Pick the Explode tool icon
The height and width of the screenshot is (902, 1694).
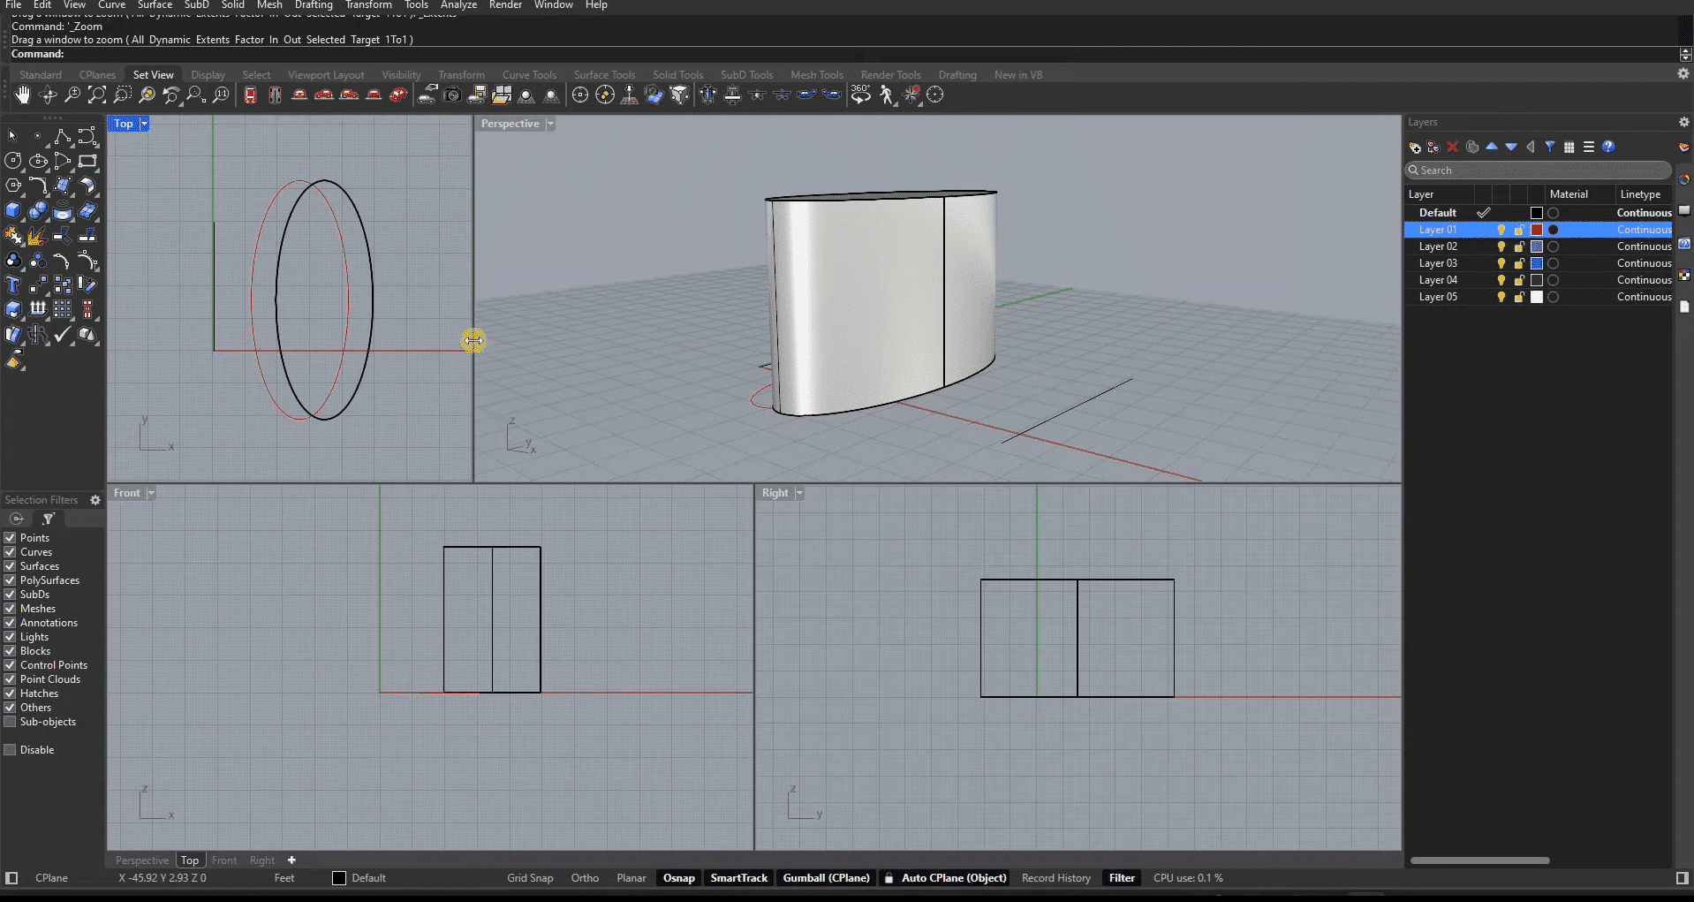pos(36,236)
